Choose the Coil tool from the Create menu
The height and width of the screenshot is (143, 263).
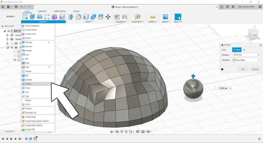(27, 92)
